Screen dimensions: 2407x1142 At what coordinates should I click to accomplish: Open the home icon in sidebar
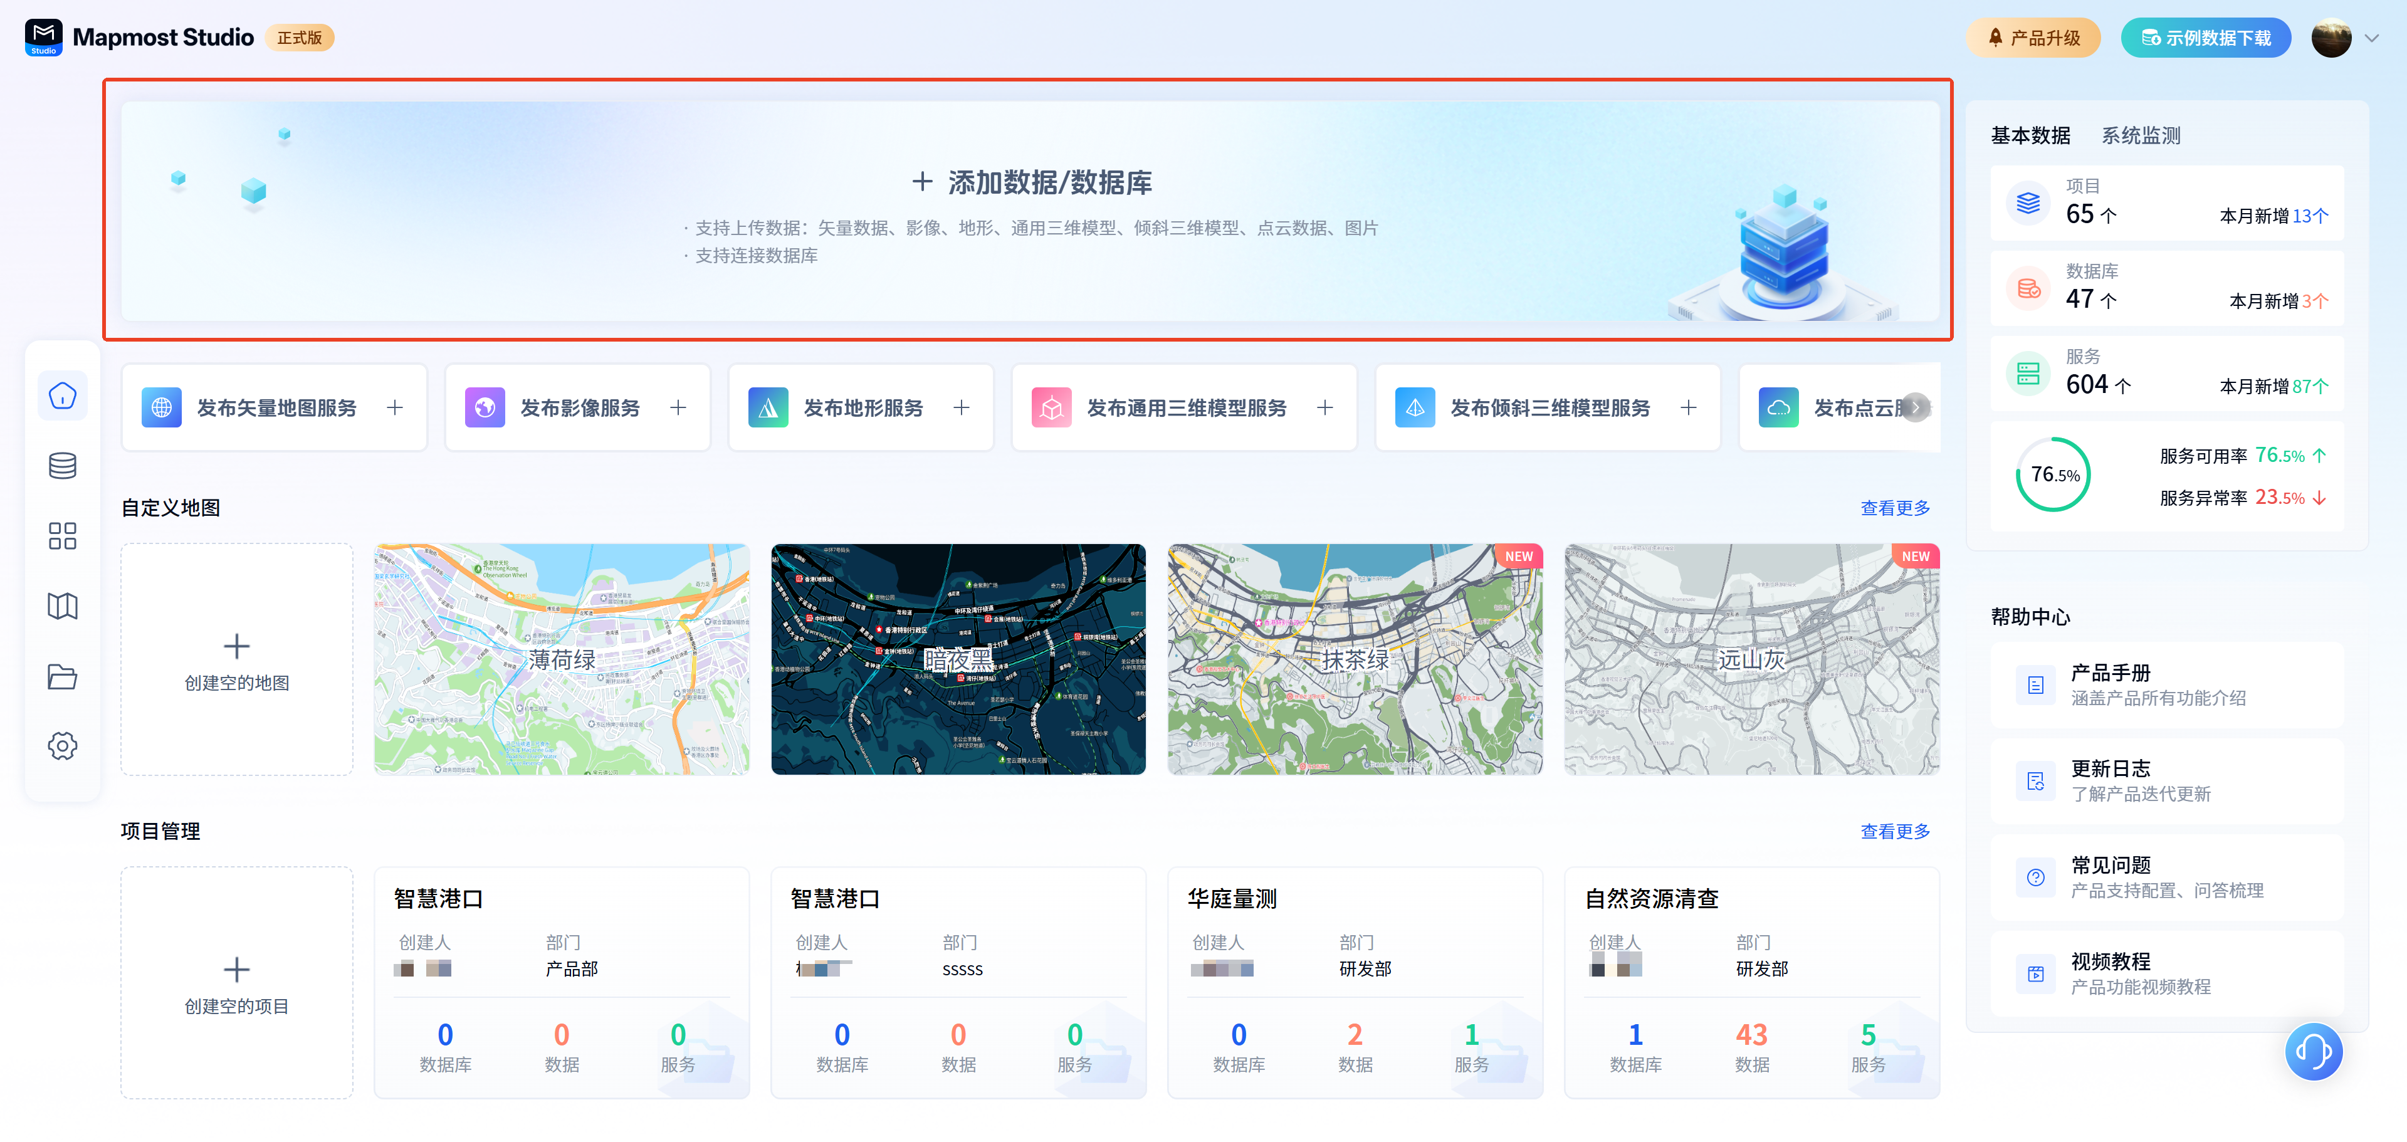(61, 396)
